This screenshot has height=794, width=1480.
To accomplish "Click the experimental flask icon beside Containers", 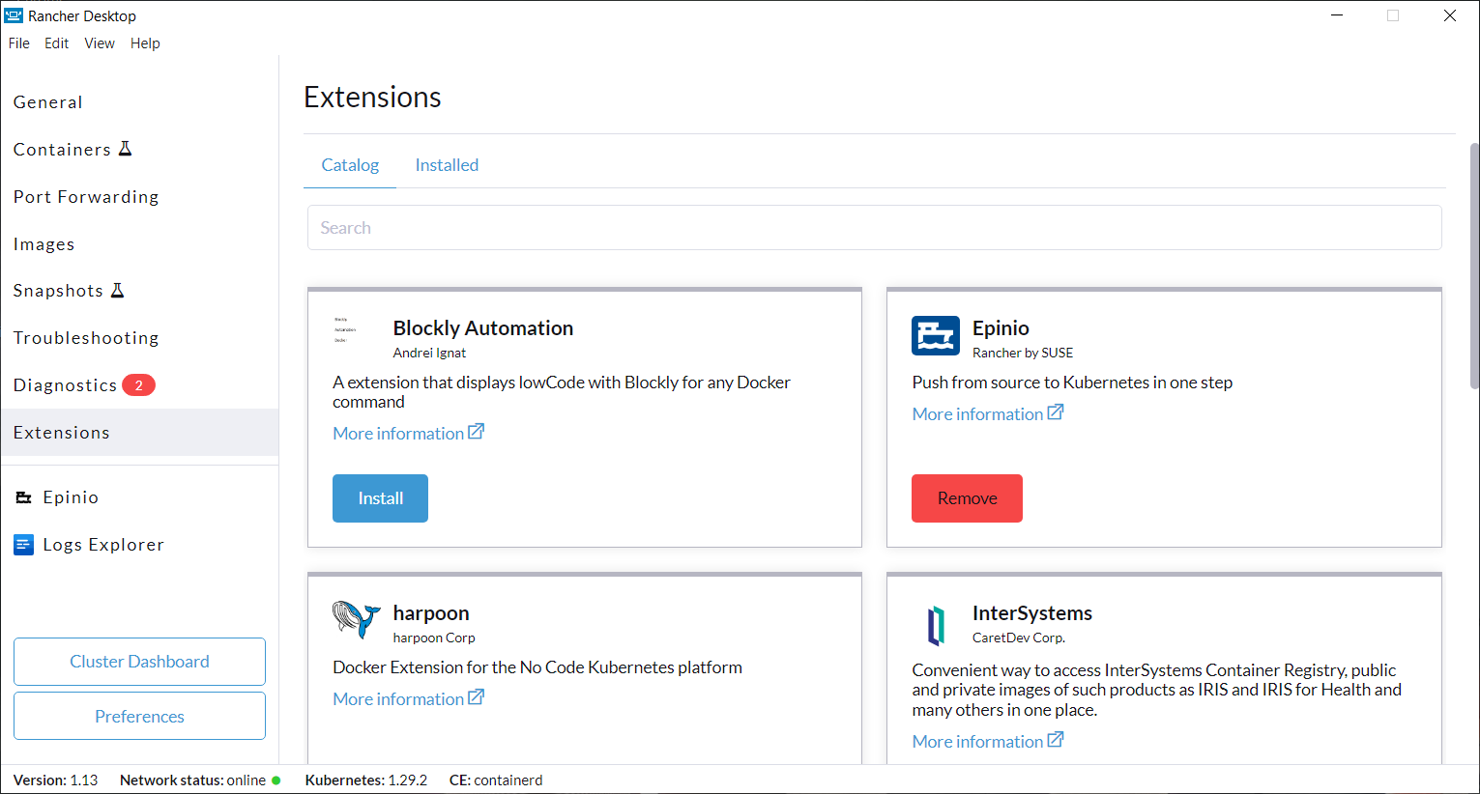I will [125, 149].
